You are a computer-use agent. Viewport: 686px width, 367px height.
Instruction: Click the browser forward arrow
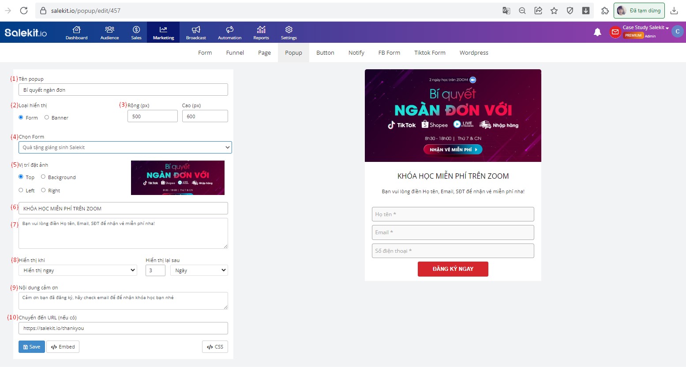[x=8, y=11]
